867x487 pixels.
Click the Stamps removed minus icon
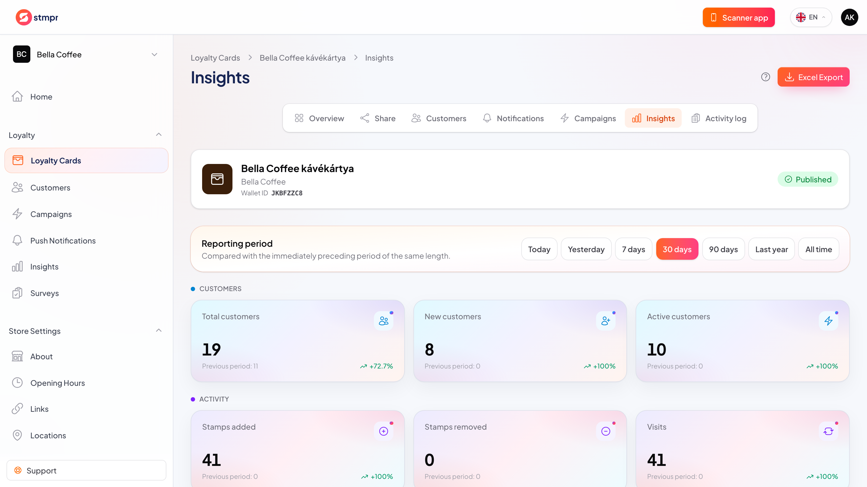(606, 431)
